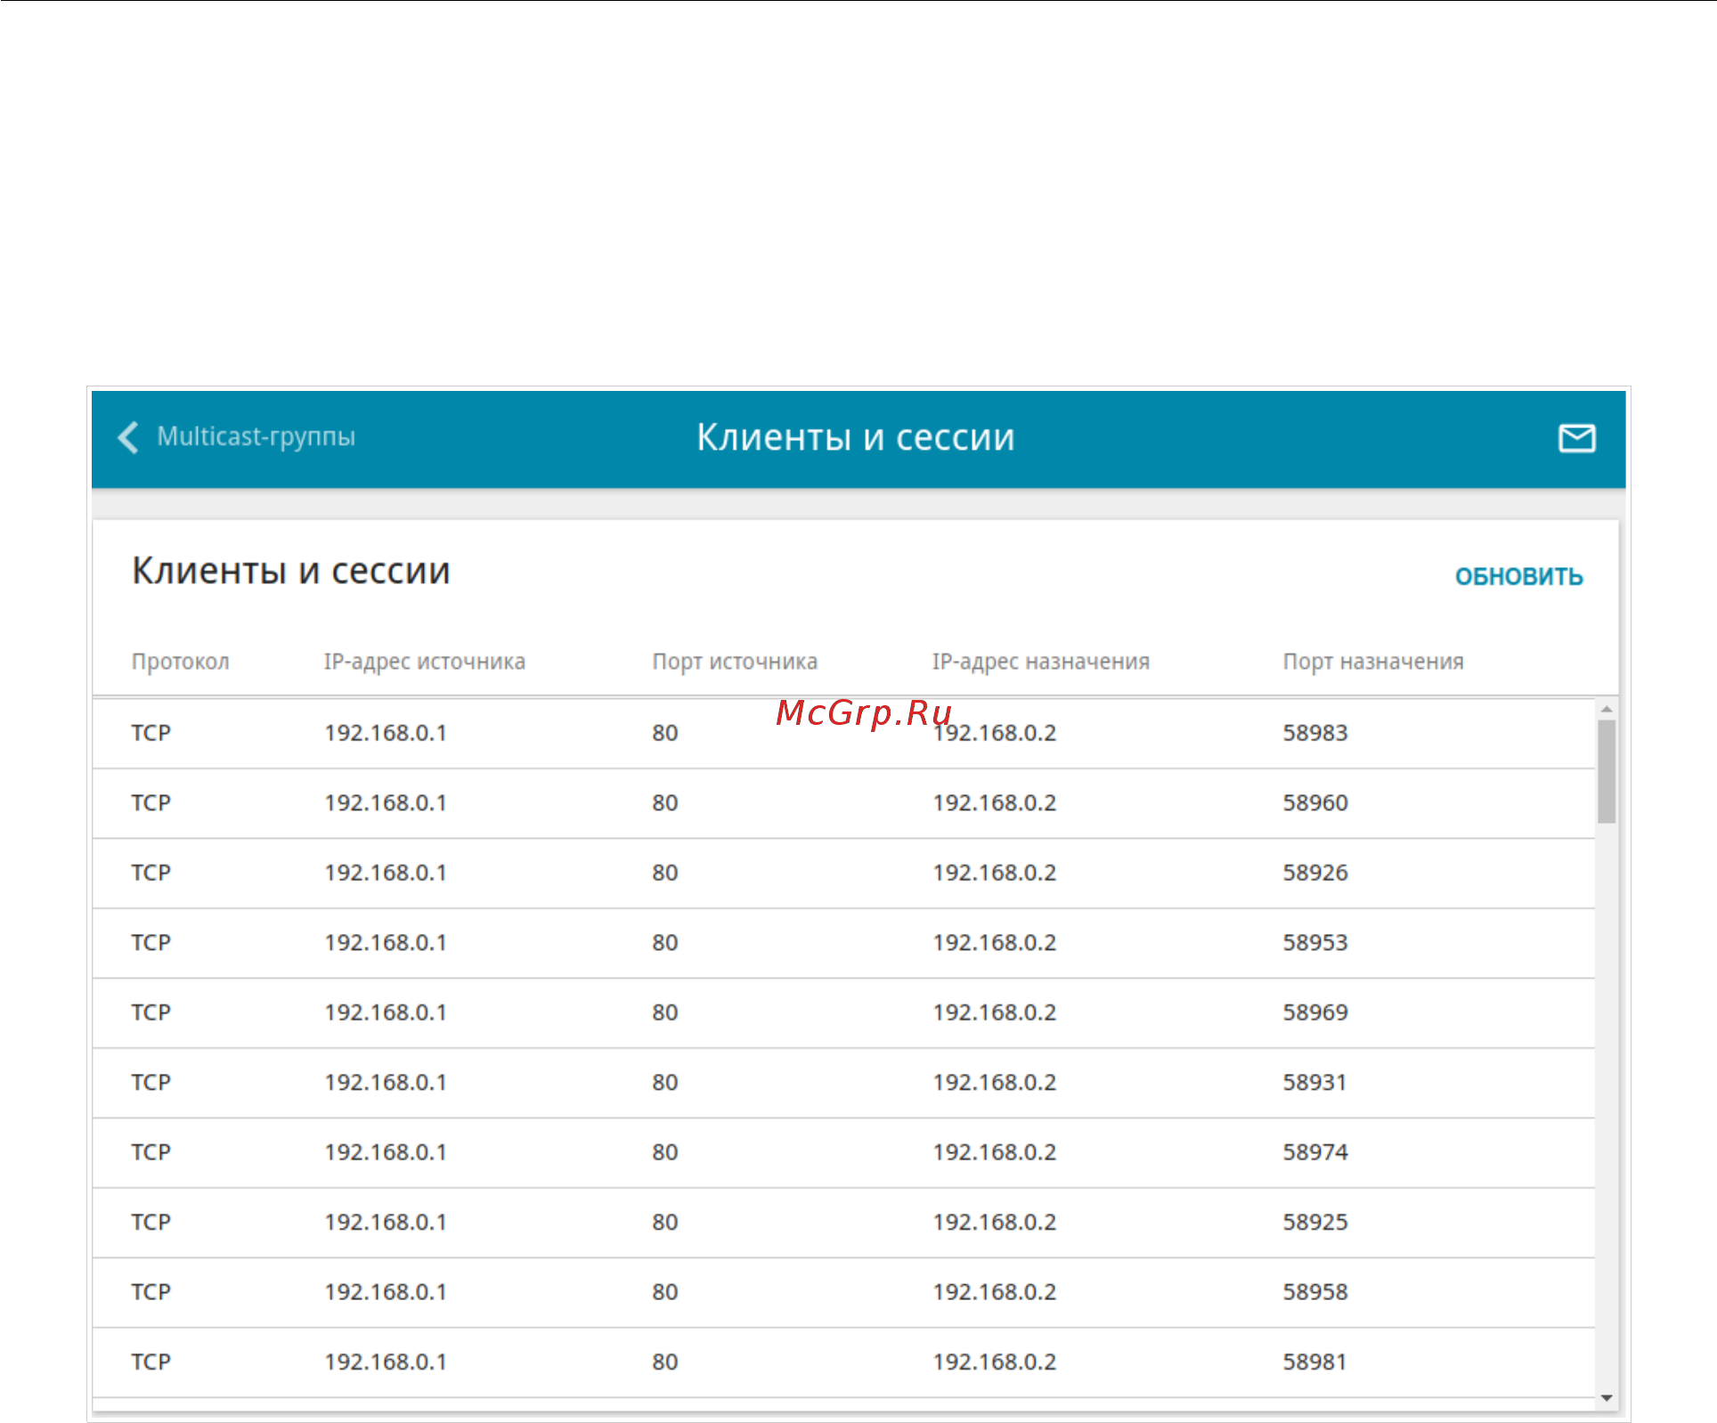This screenshot has height=1423, width=1717.
Task: Click the Клиенты и сессии section heading
Action: 291,571
